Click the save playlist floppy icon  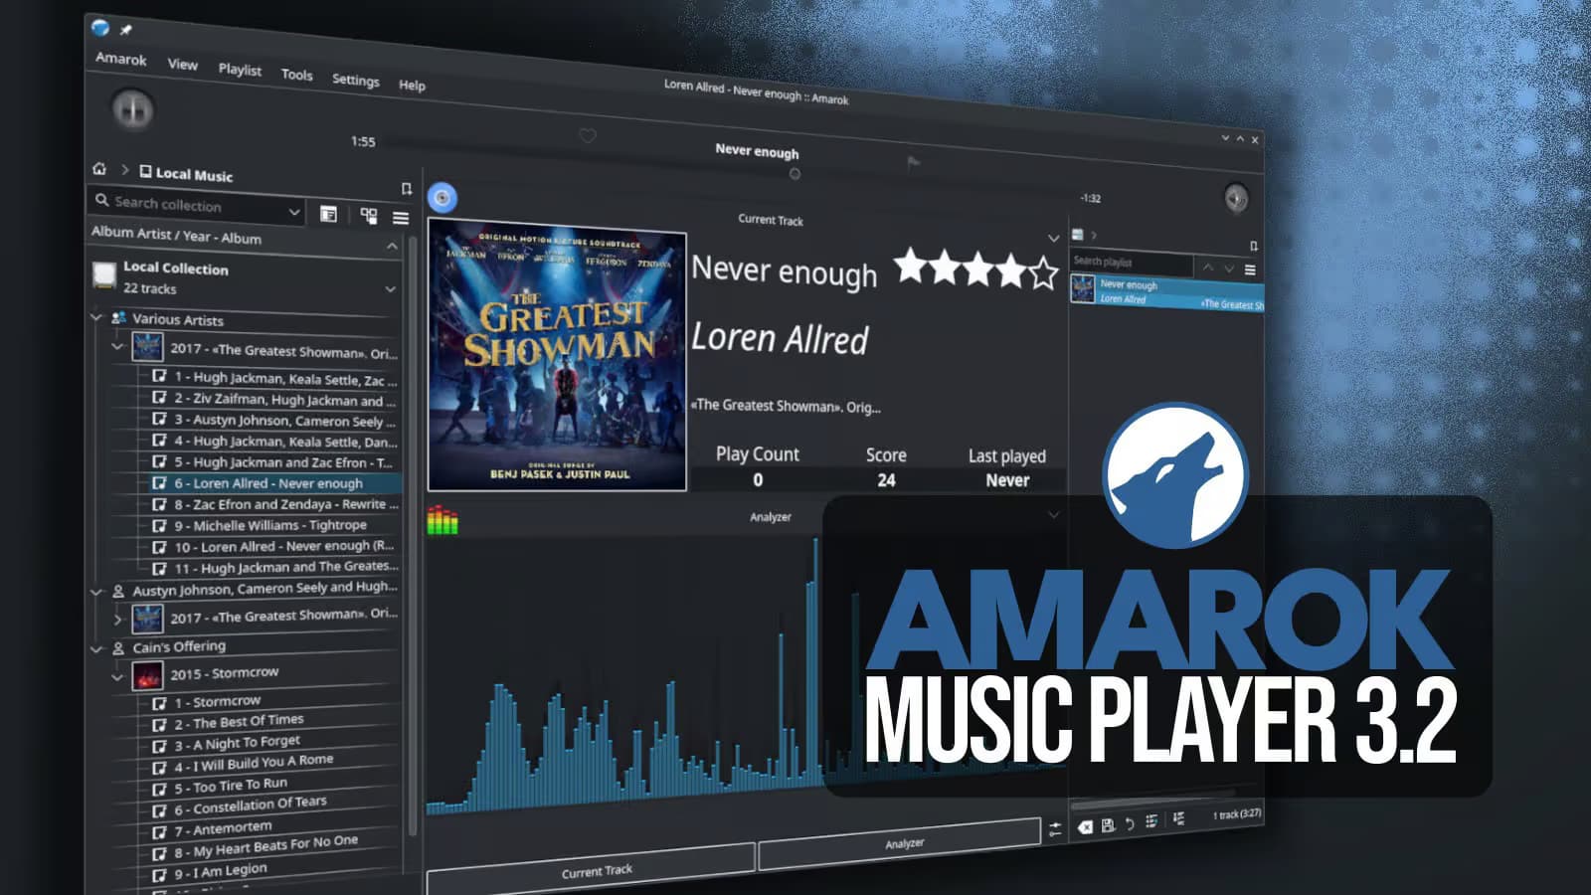click(1108, 825)
